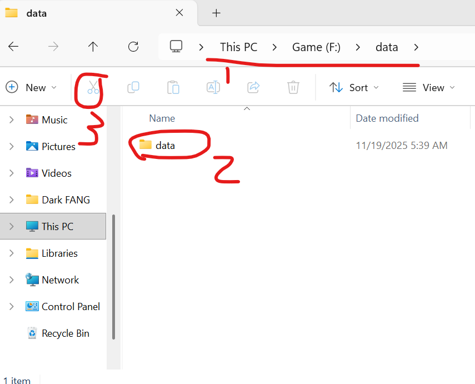This screenshot has width=475, height=384.
Task: Click data in the address breadcrumb
Action: 387,47
